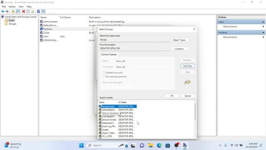
Task: Toggle the show/hide console tree icon
Action: 18,11
